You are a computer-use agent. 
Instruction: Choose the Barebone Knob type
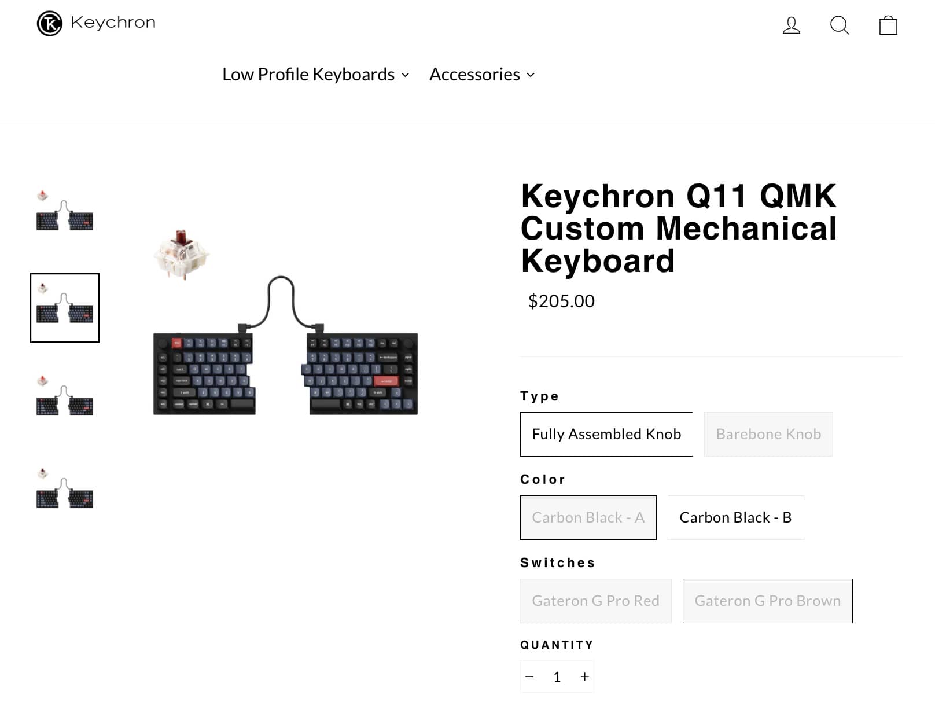click(768, 434)
